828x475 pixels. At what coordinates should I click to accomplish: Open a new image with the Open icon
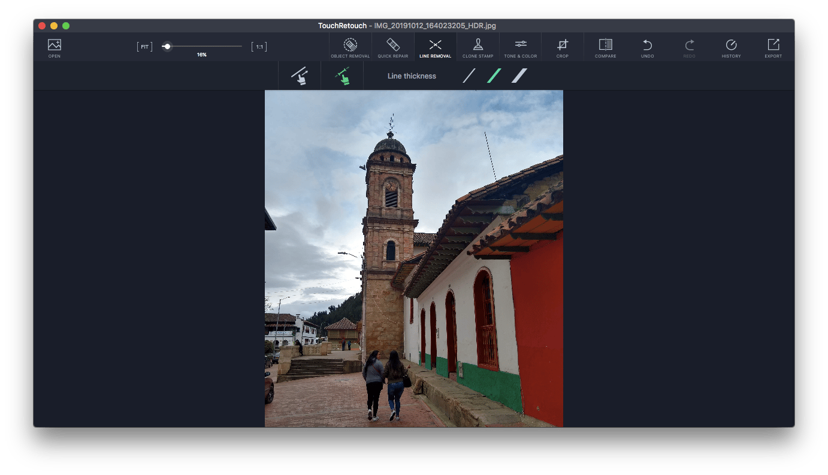55,47
